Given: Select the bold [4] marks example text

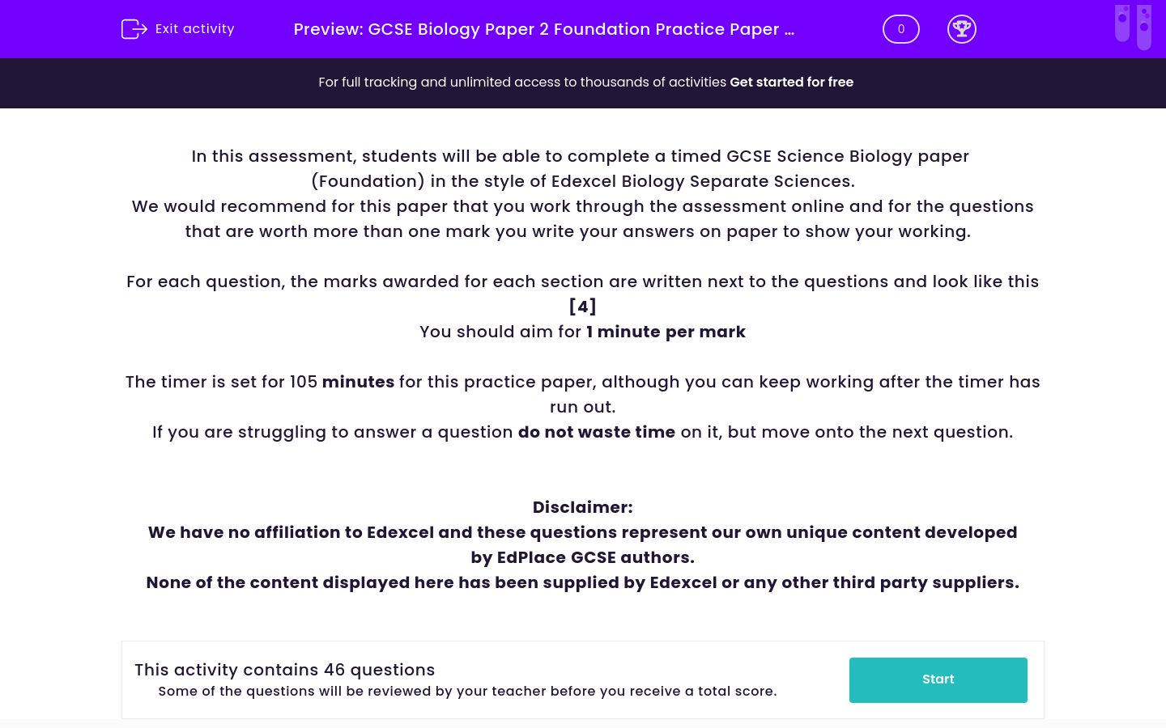Looking at the screenshot, I should [582, 307].
